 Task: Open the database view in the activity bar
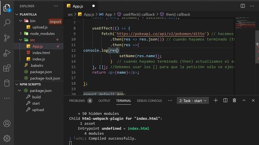7,83
